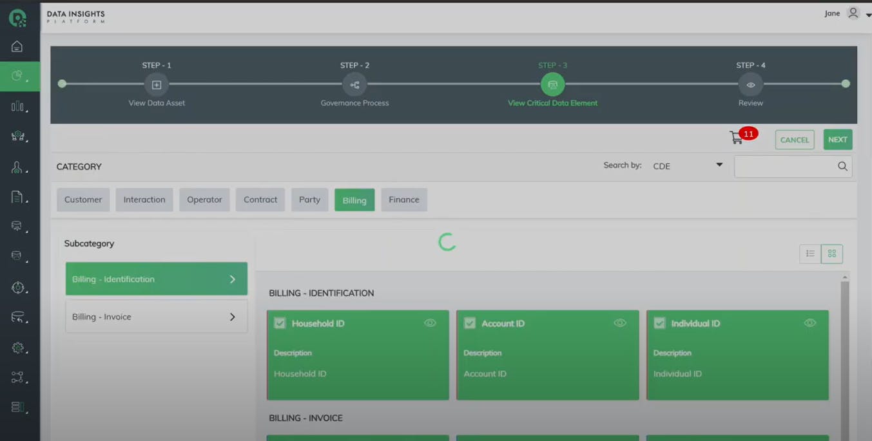Click the 'Review' step label
The image size is (872, 441).
(750, 103)
